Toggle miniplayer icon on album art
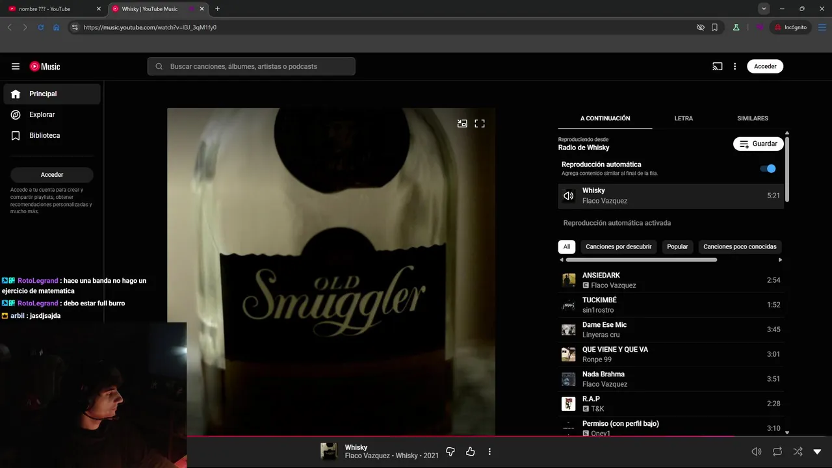Image resolution: width=832 pixels, height=468 pixels. pyautogui.click(x=462, y=123)
